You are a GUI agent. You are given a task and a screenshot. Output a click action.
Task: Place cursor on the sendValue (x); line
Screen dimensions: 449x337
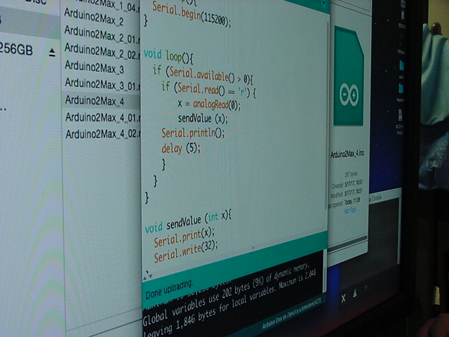tap(203, 119)
